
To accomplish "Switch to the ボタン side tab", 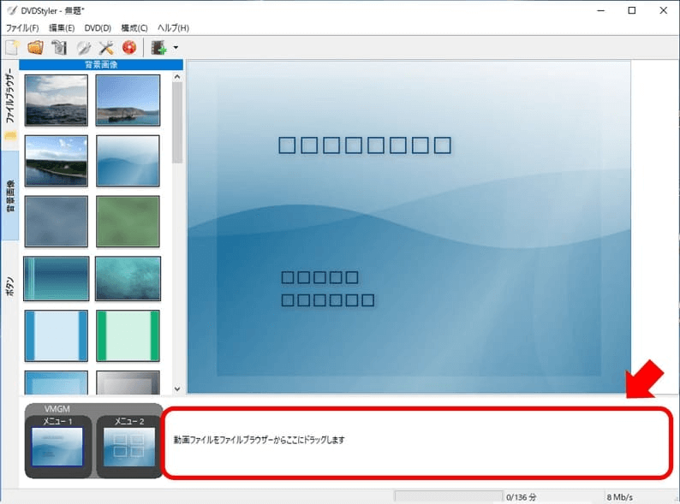I will (9, 281).
